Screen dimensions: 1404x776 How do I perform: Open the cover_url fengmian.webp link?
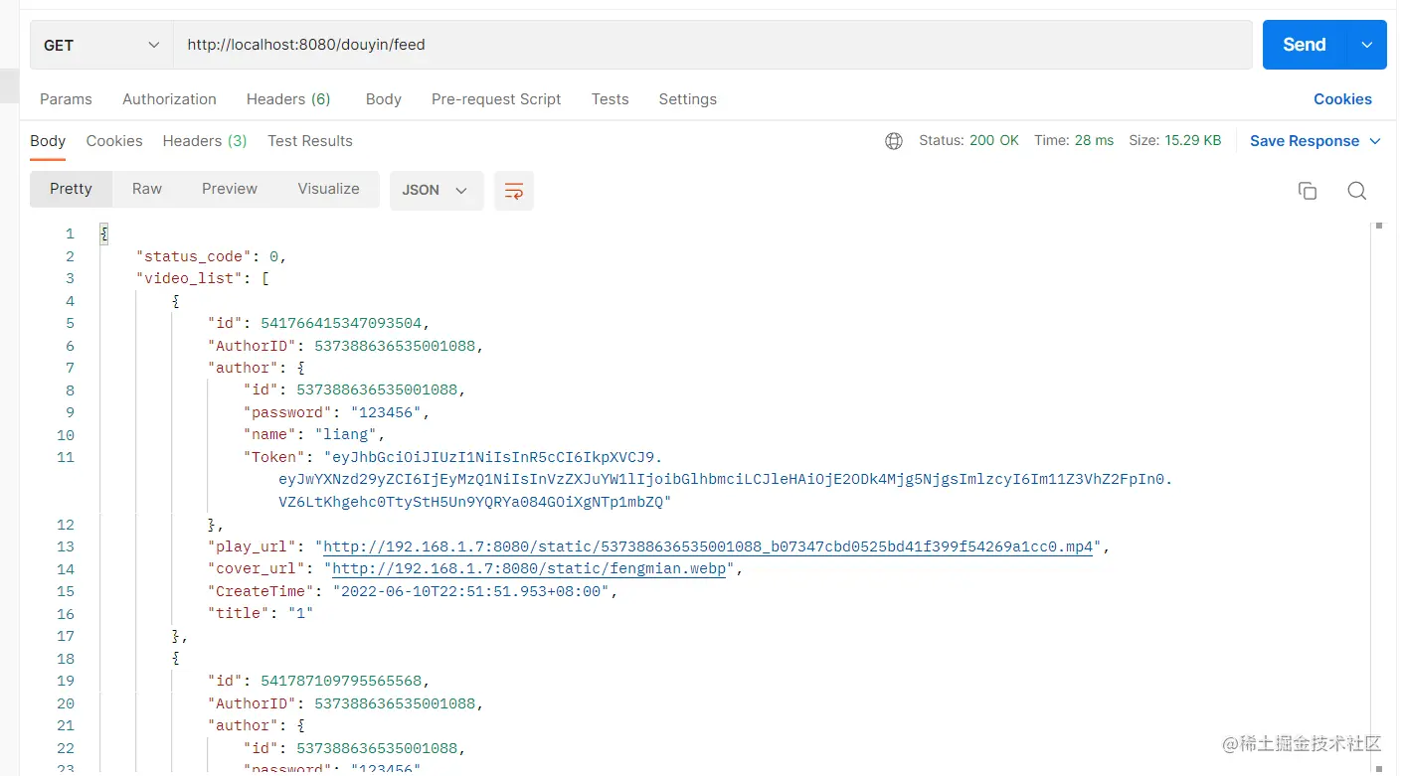529,569
